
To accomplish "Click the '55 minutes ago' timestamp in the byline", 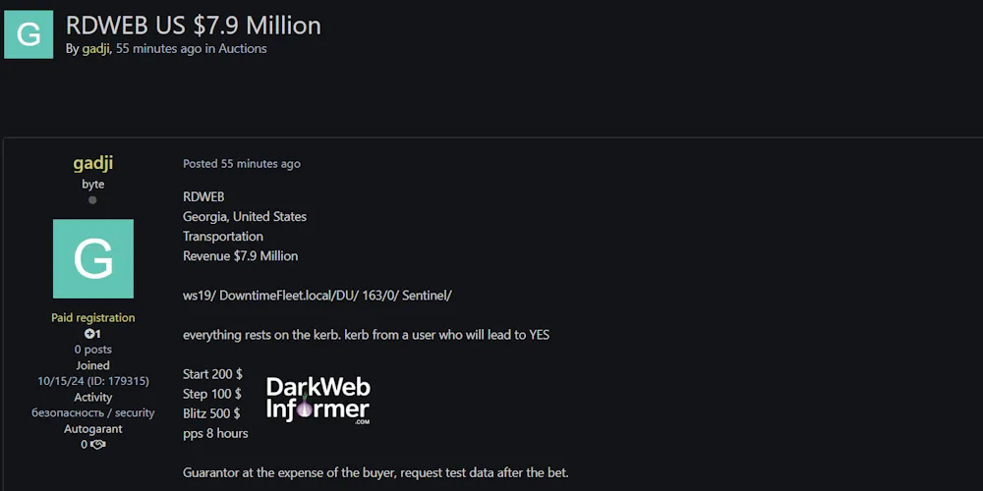I will pyautogui.click(x=158, y=48).
